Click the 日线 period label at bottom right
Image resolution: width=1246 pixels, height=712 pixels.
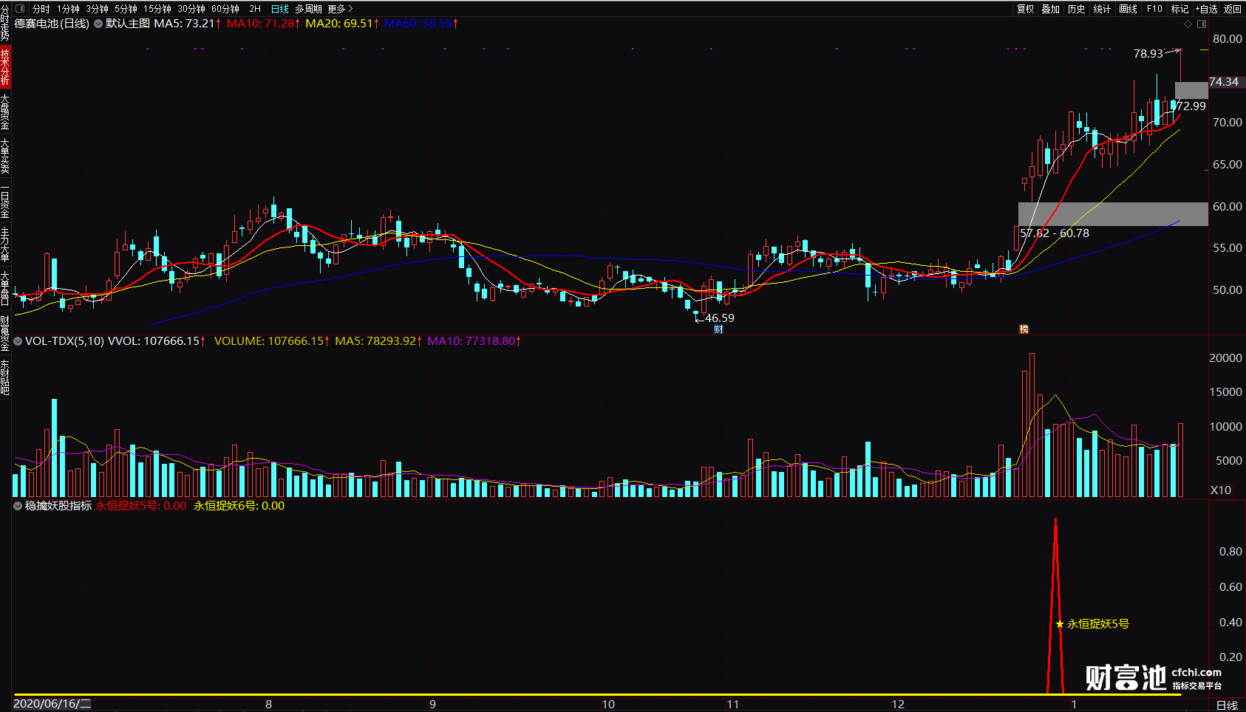pyautogui.click(x=1227, y=705)
